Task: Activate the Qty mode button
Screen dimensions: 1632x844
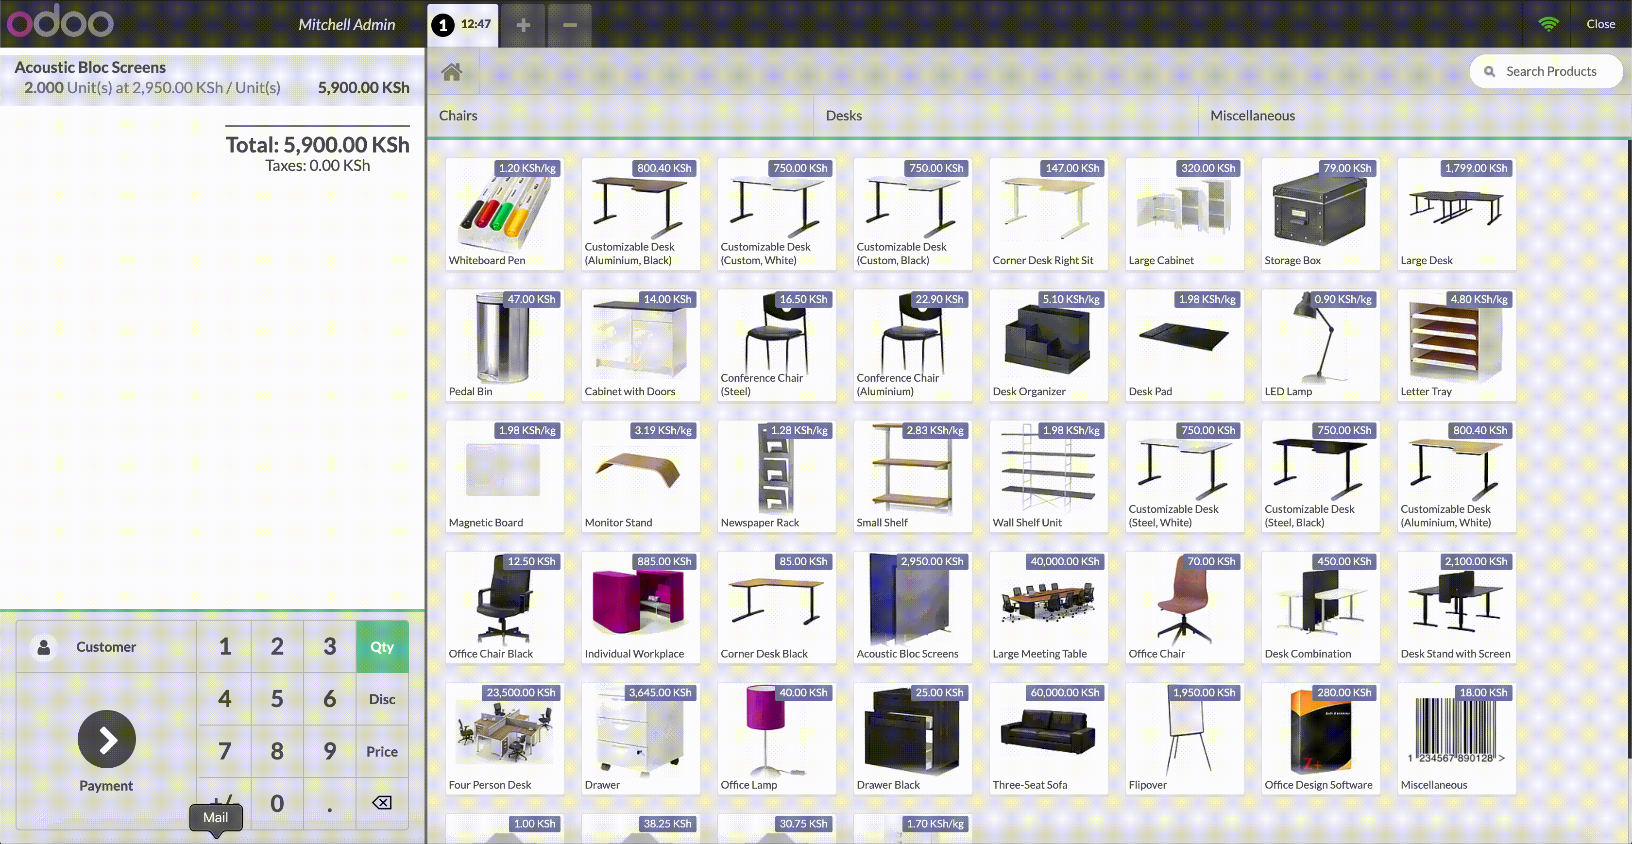Action: [x=382, y=646]
